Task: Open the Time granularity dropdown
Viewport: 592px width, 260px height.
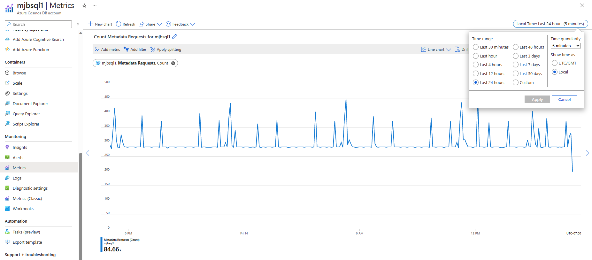Action: tap(565, 46)
